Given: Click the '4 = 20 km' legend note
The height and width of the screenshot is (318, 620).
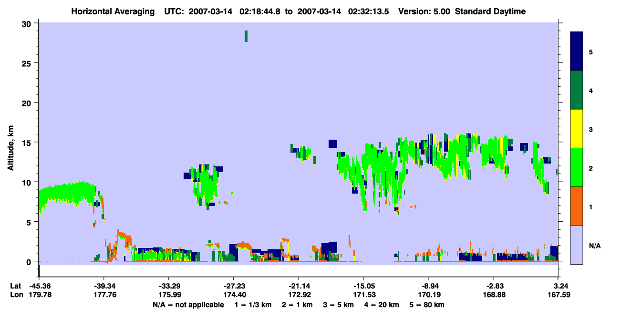Looking at the screenshot, I should click(381, 305).
